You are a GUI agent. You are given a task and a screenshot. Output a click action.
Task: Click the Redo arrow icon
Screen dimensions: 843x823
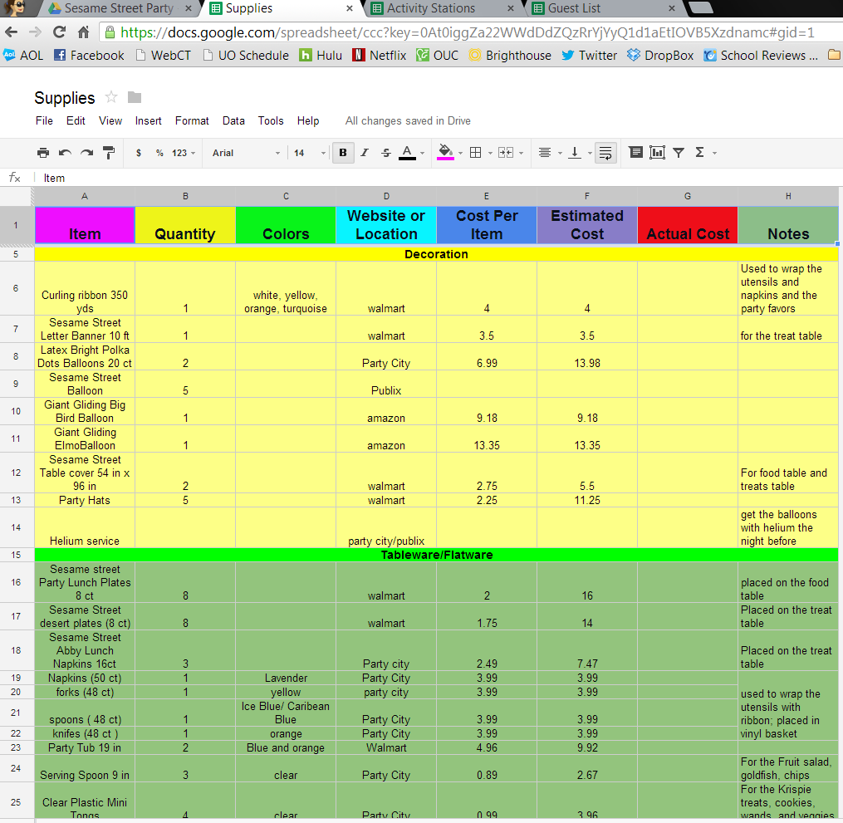tap(86, 153)
